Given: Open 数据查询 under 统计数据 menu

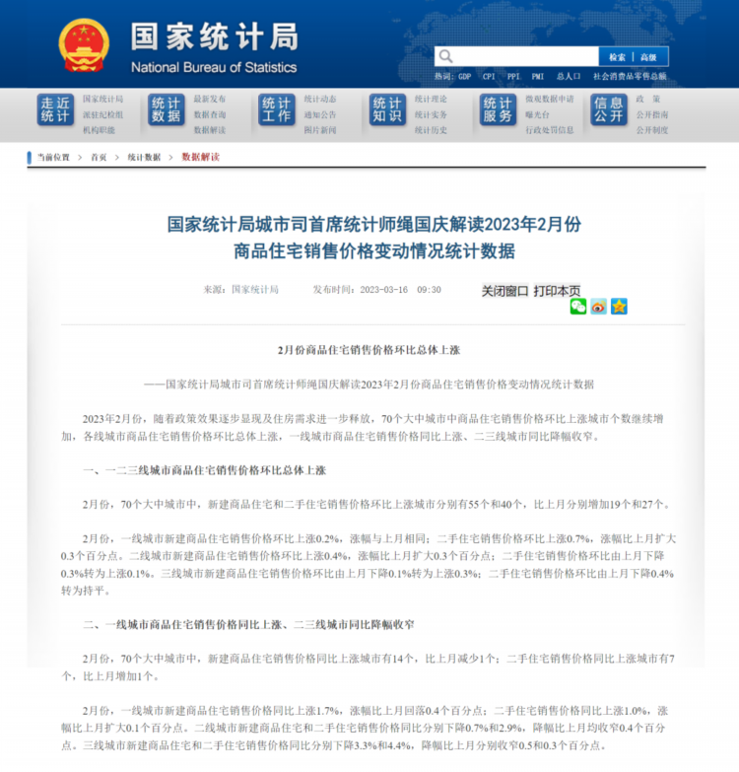Looking at the screenshot, I should click(x=210, y=114).
